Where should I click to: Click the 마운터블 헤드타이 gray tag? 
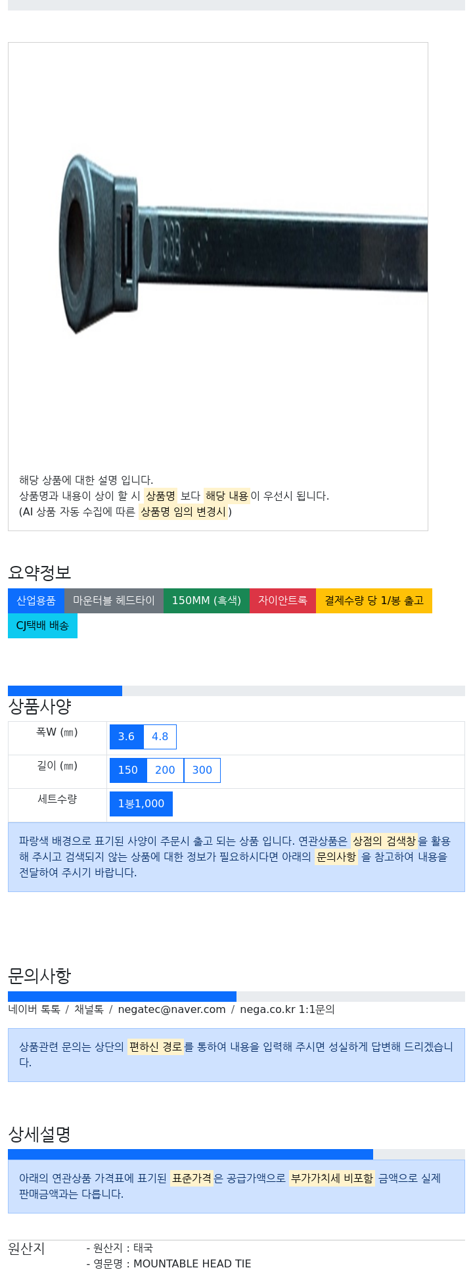(x=114, y=601)
